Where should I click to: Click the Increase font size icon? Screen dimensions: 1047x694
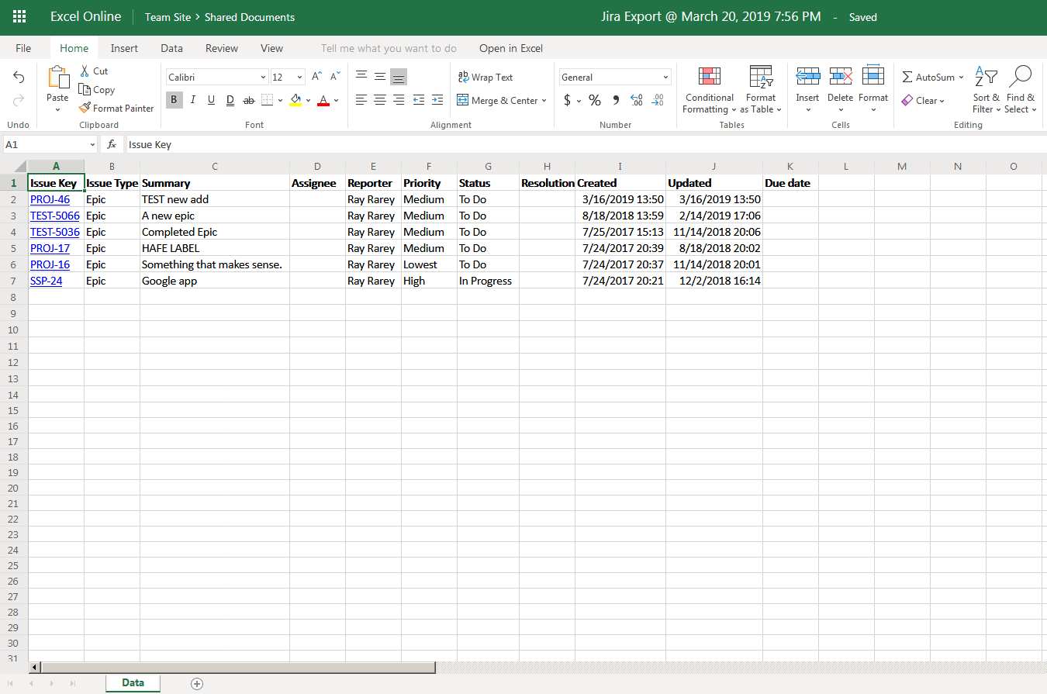point(316,77)
